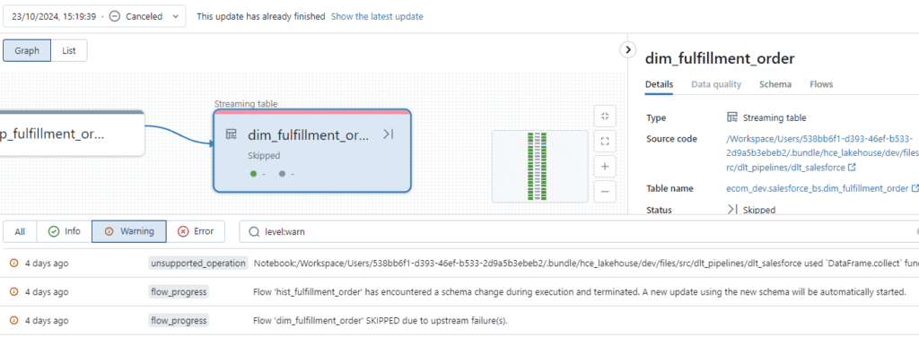This screenshot has width=919, height=337.
Task: Open the Schema tab
Action: [x=775, y=84]
